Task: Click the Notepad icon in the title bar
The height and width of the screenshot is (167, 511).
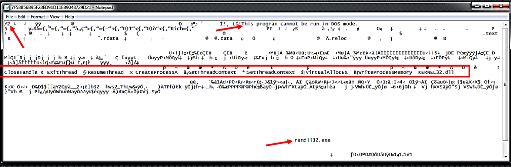Action: 6,7
